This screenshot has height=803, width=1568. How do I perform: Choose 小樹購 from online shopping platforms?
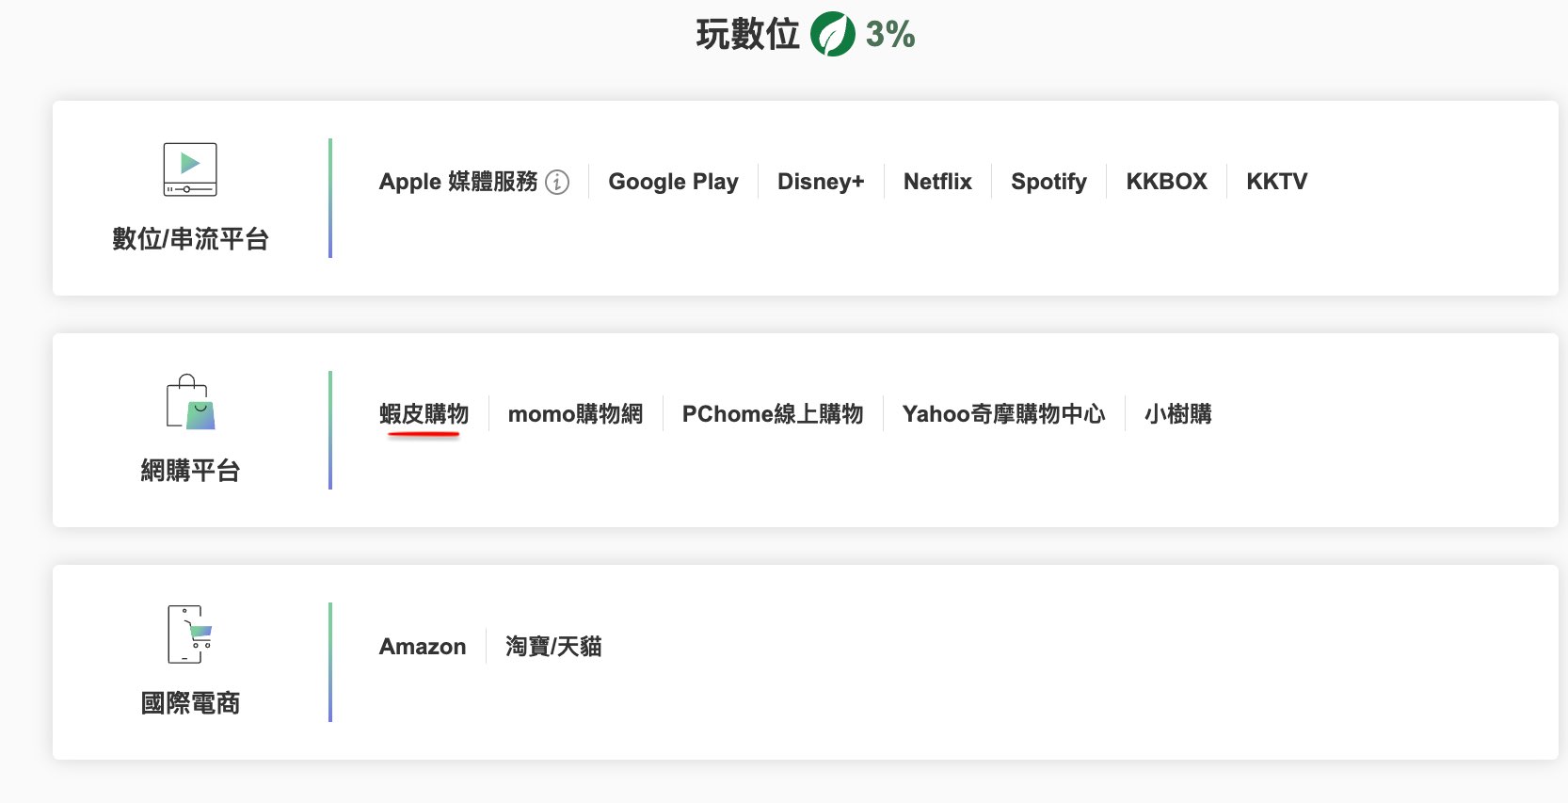[x=1177, y=414]
